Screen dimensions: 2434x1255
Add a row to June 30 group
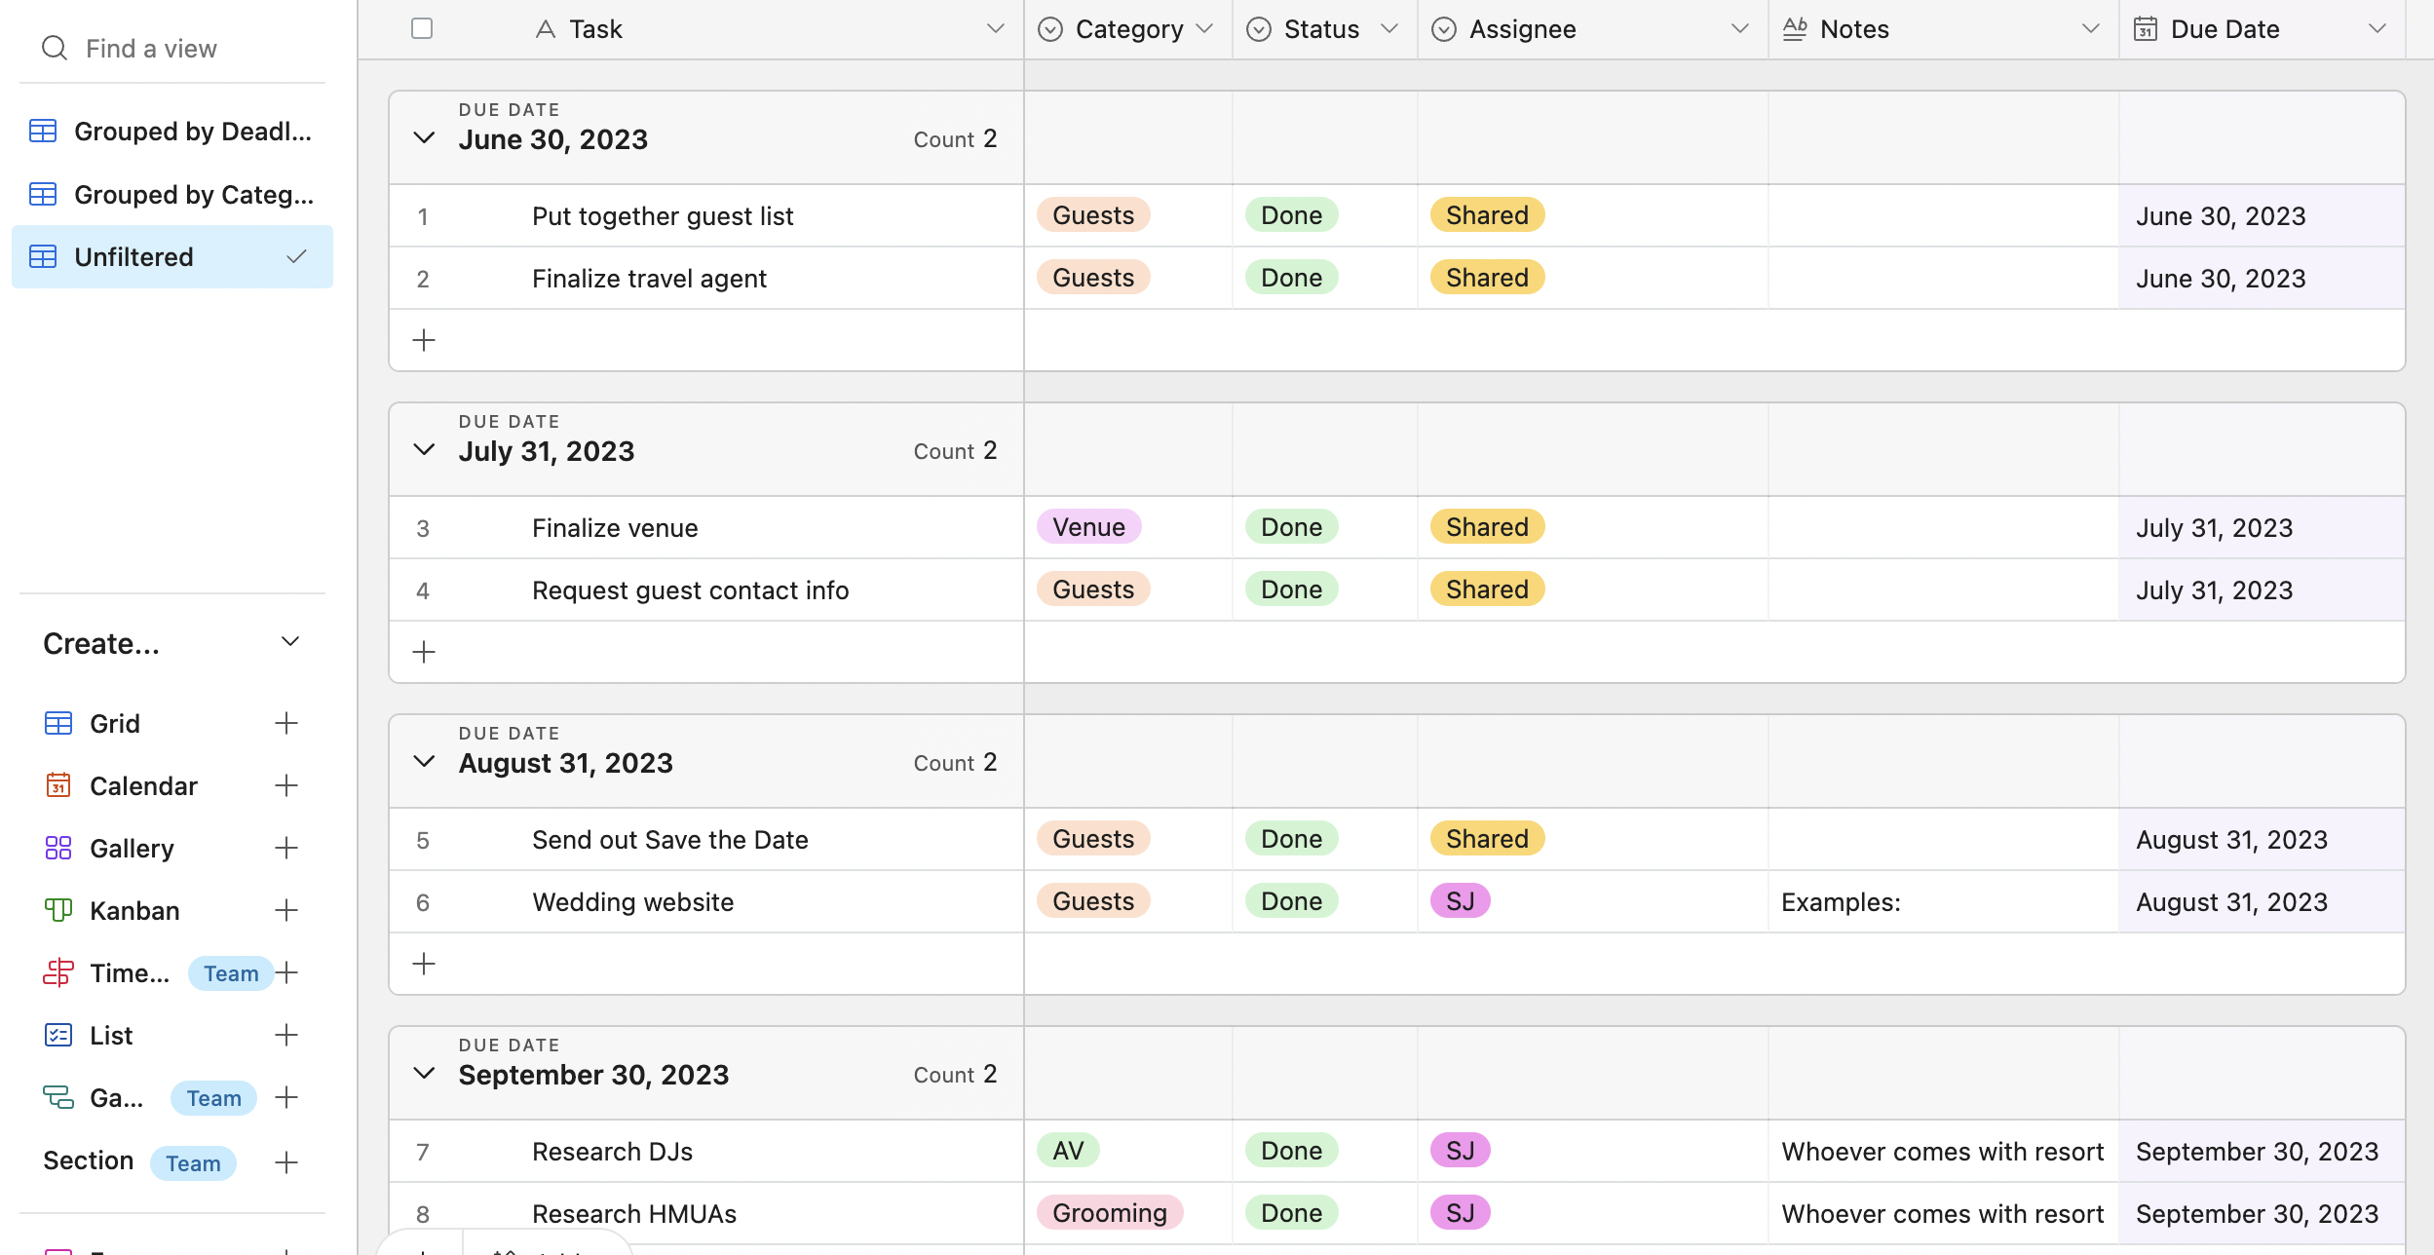pos(424,340)
